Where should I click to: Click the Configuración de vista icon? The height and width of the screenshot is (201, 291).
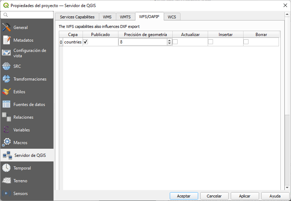point(6,53)
